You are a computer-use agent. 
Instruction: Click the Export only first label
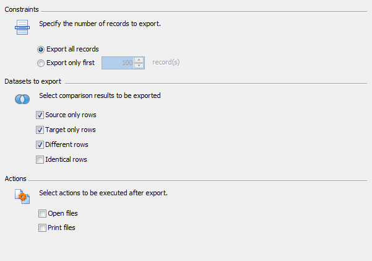[71, 63]
